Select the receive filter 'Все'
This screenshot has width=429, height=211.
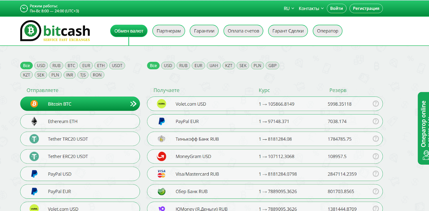(x=153, y=65)
